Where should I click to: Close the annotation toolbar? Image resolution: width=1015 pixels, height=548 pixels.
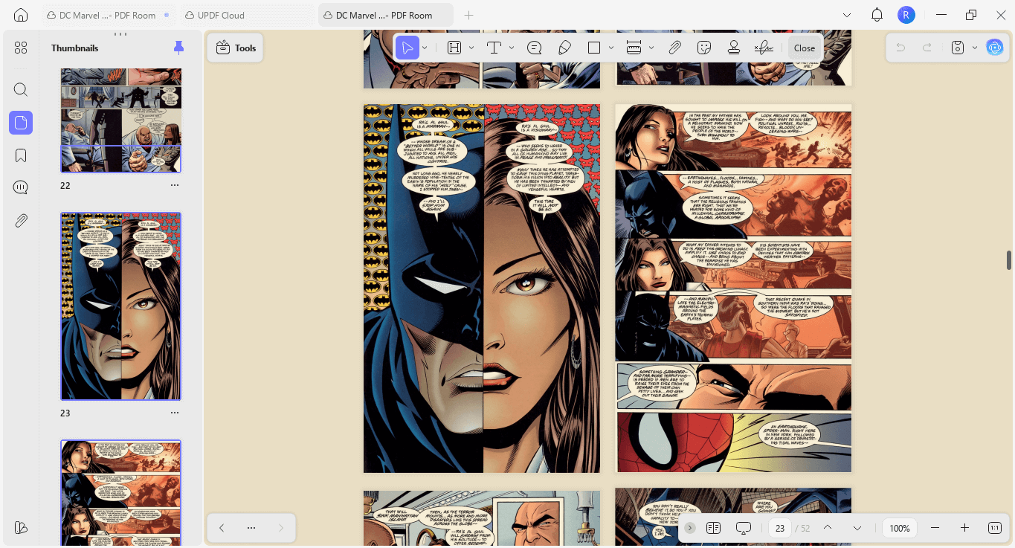click(x=805, y=48)
